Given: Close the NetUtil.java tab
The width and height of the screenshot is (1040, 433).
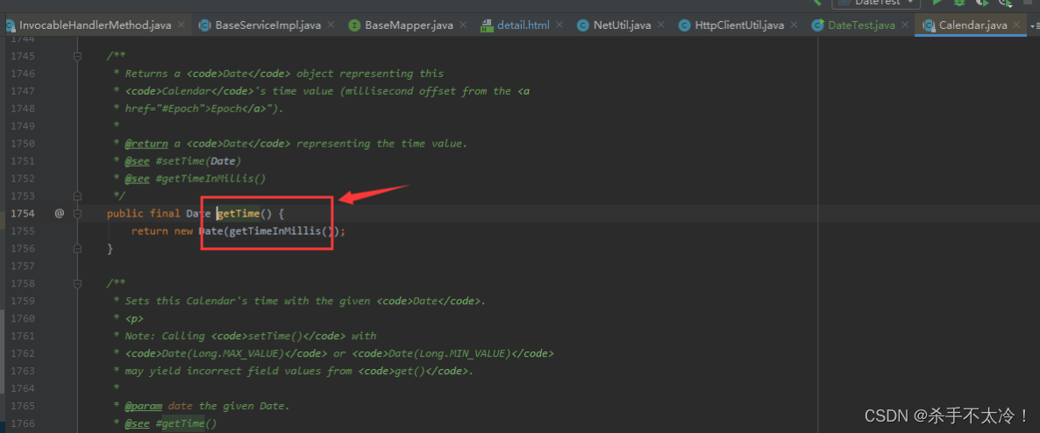Looking at the screenshot, I should [x=661, y=25].
